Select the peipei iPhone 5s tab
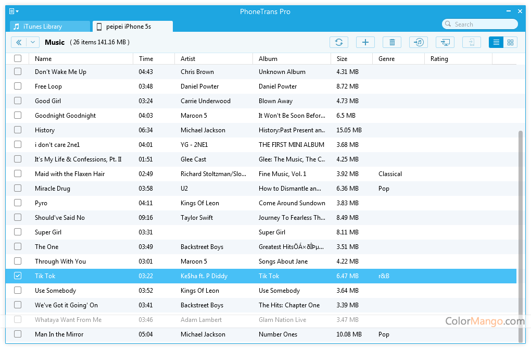This screenshot has height=349, width=531. coord(132,27)
